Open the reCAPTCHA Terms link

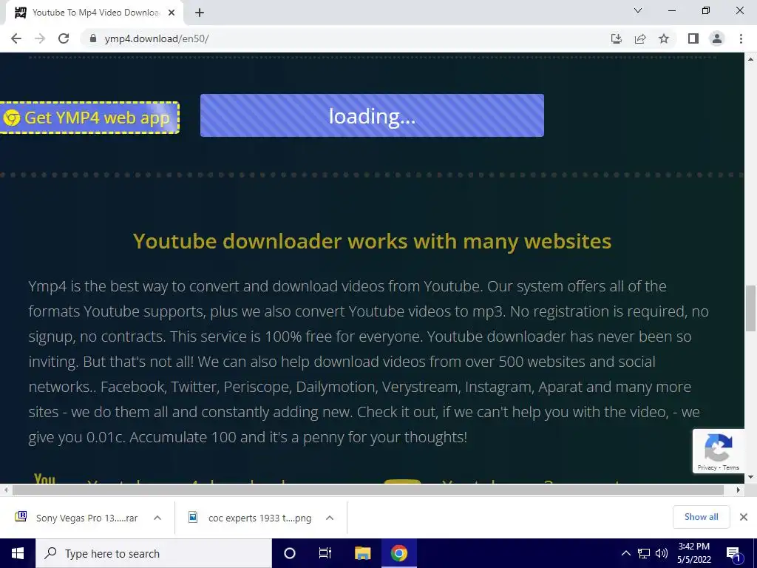point(731,467)
